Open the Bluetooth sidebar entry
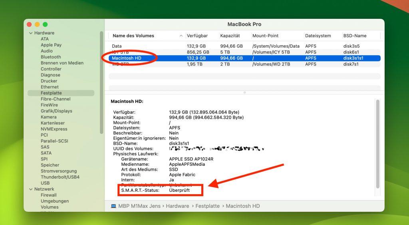 point(51,57)
